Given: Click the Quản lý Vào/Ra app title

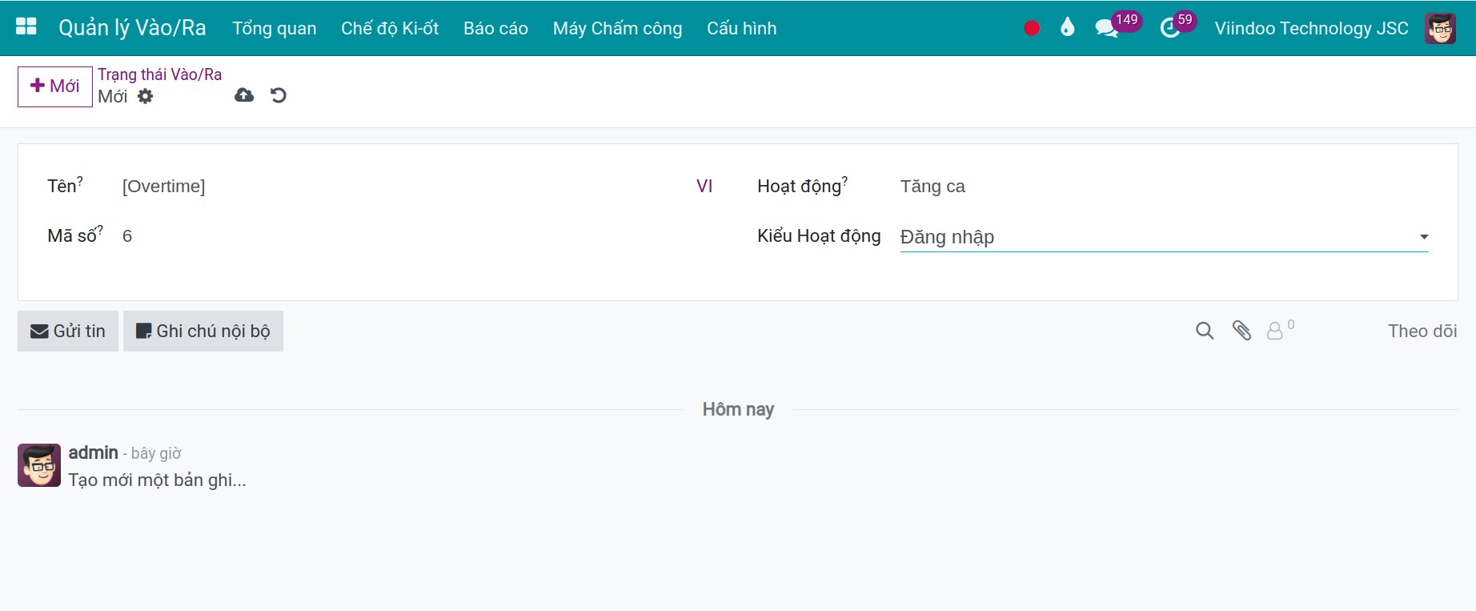Looking at the screenshot, I should (132, 28).
